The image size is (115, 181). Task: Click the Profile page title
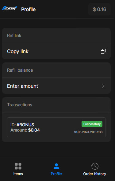29,9
